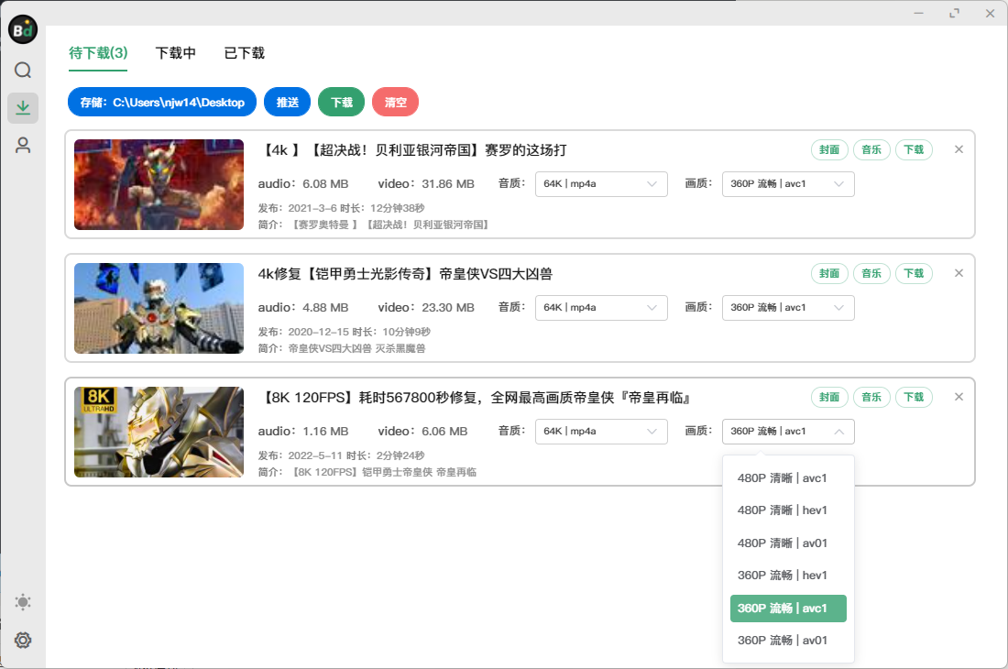Click the blue 推送 button
This screenshot has height=669, width=1008.
click(x=288, y=102)
